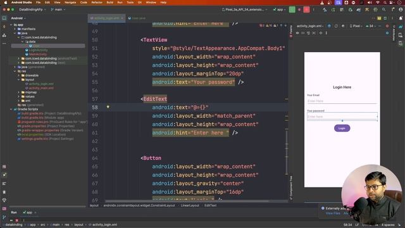
Task: Switch editor to Split view mode
Action: point(379,18)
